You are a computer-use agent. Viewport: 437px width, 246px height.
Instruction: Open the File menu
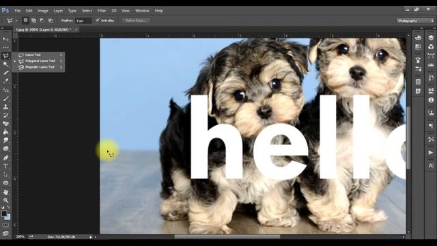click(x=18, y=11)
